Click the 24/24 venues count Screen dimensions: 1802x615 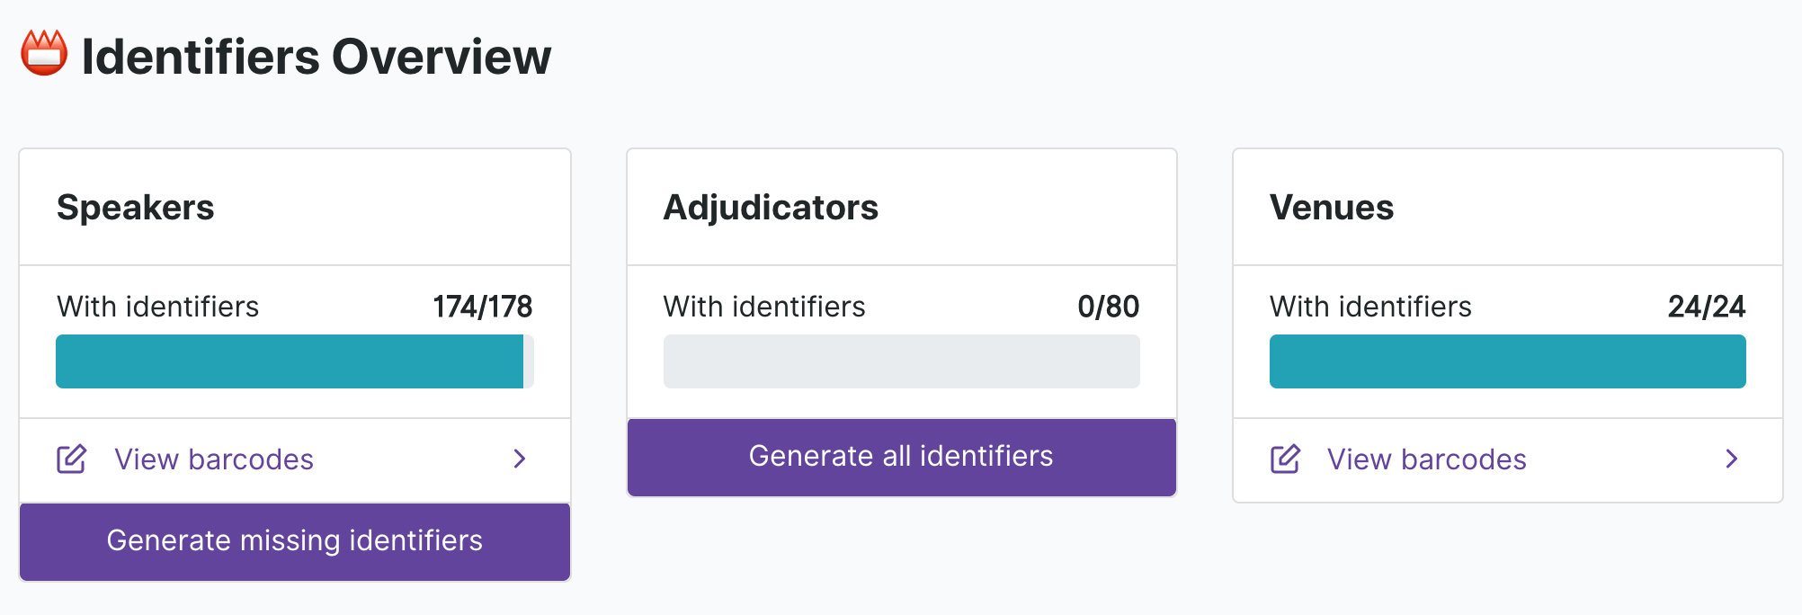tap(1707, 307)
